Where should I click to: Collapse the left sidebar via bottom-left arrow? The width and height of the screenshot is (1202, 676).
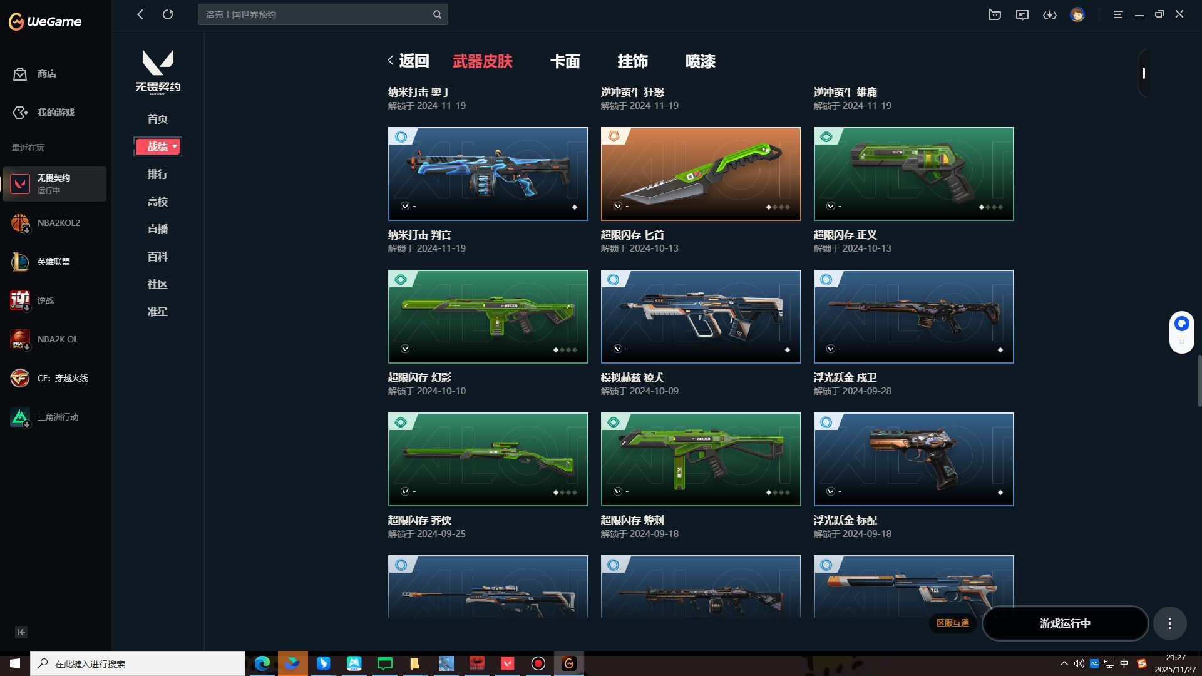[x=21, y=632]
